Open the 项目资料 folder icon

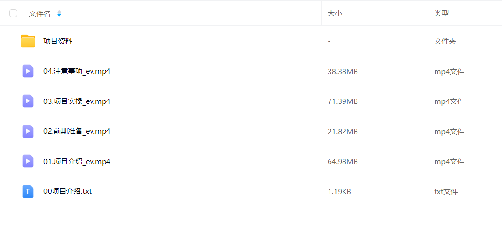[x=28, y=41]
